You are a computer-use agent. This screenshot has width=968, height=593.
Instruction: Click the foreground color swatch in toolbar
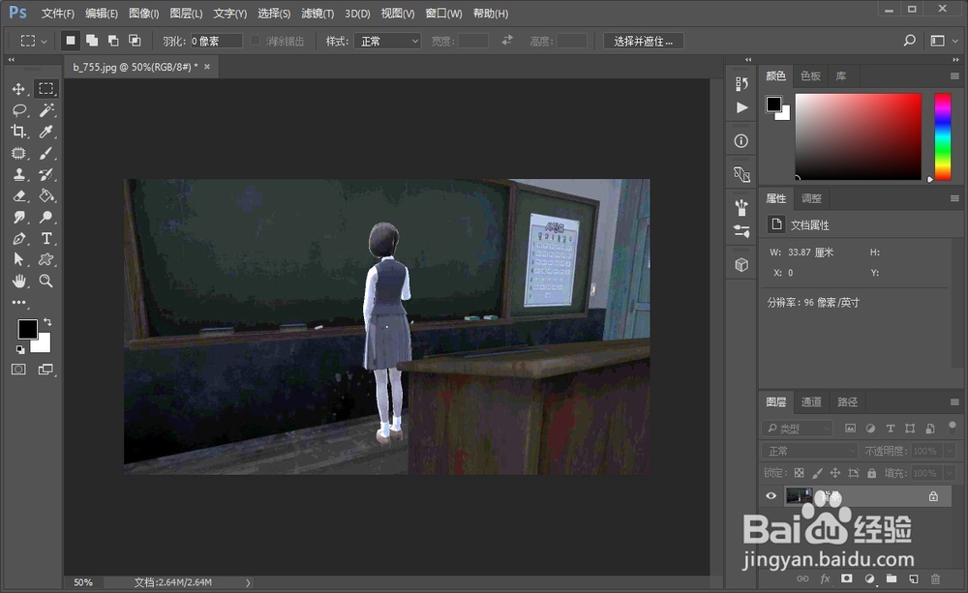[27, 329]
